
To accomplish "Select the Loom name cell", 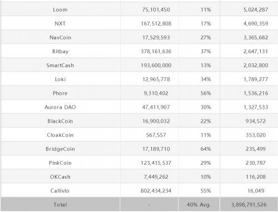I will pos(60,9).
